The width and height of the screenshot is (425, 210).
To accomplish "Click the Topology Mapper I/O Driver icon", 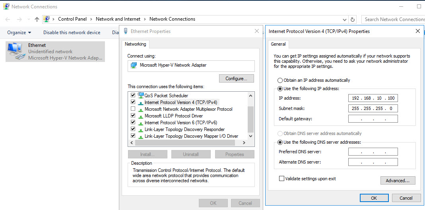I will 140,137.
